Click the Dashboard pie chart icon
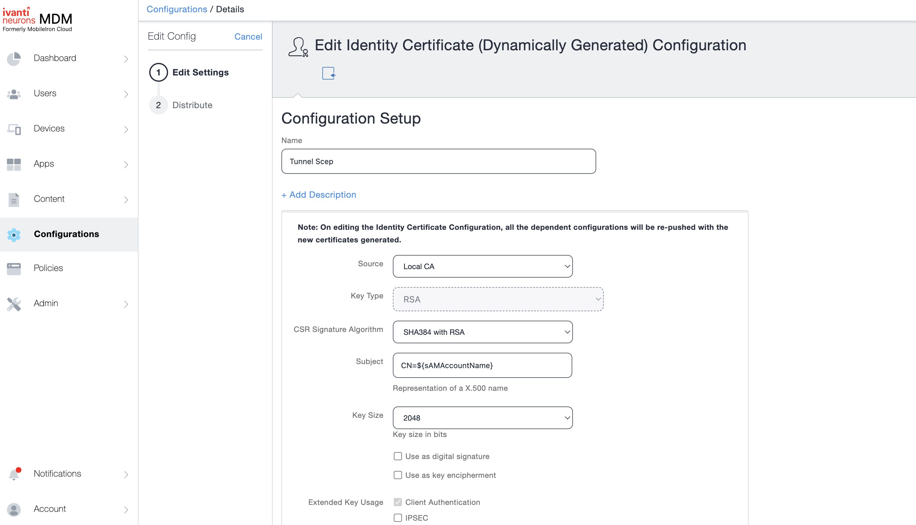Viewport: 916px width, 525px height. [x=14, y=58]
